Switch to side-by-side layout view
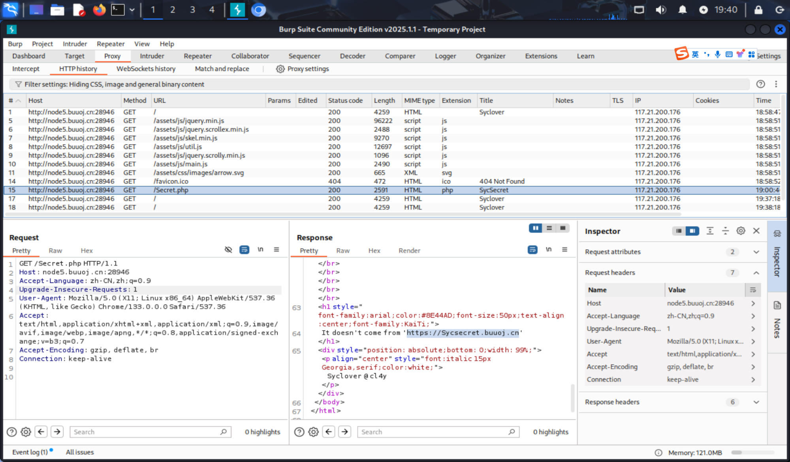790x462 pixels. point(536,228)
